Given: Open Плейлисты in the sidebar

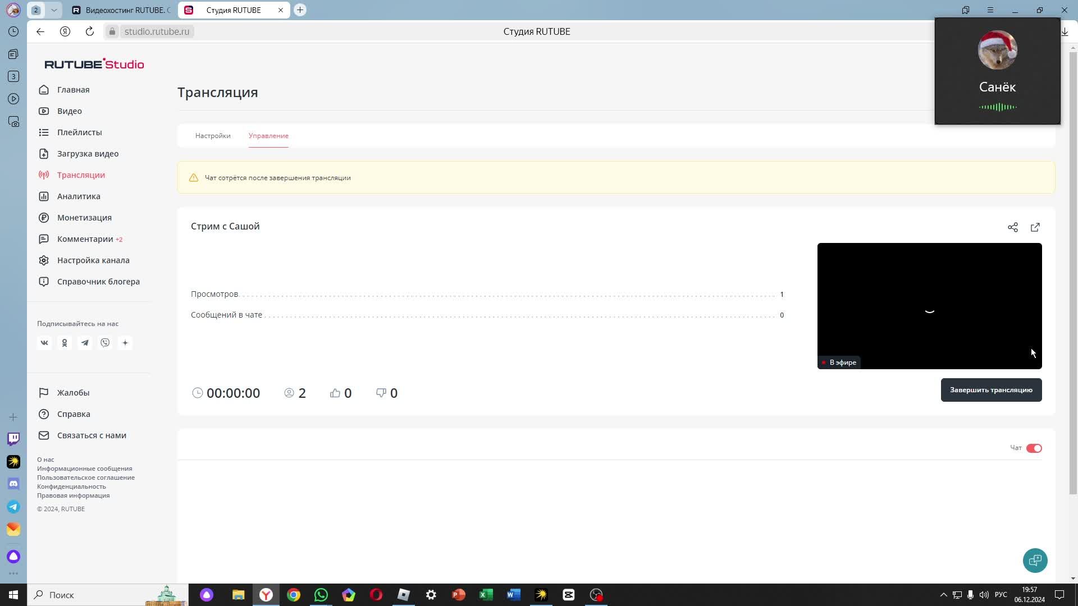Looking at the screenshot, I should coord(79,132).
